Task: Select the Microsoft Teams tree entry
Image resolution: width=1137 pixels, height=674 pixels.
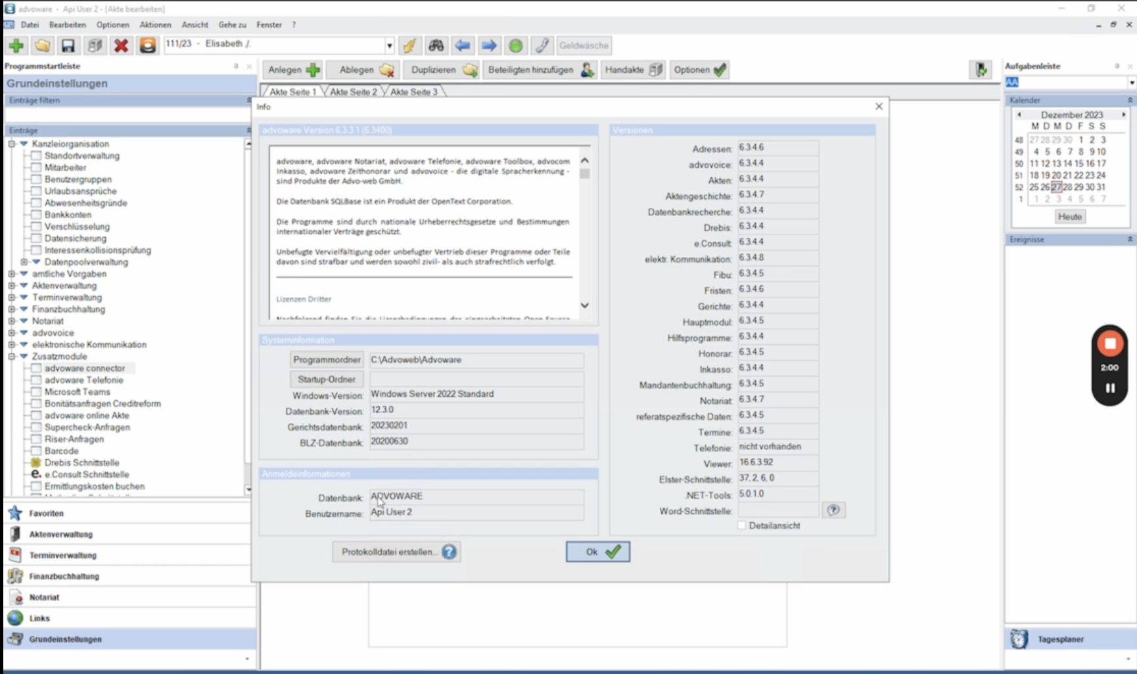Action: [x=77, y=392]
